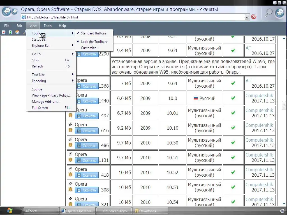Open Web Page Privacy Policy... entry
The image size is (287, 215).
point(51,95)
